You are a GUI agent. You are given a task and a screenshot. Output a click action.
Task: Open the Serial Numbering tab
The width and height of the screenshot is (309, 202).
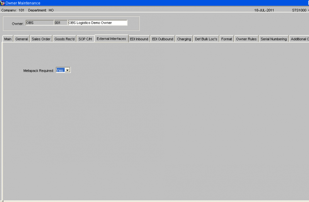pyautogui.click(x=274, y=39)
